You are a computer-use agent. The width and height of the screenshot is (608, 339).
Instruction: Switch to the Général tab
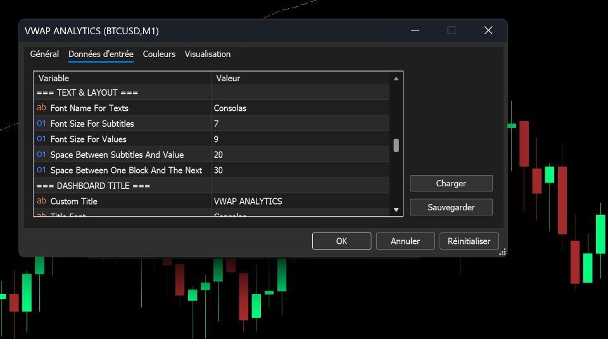tap(44, 54)
